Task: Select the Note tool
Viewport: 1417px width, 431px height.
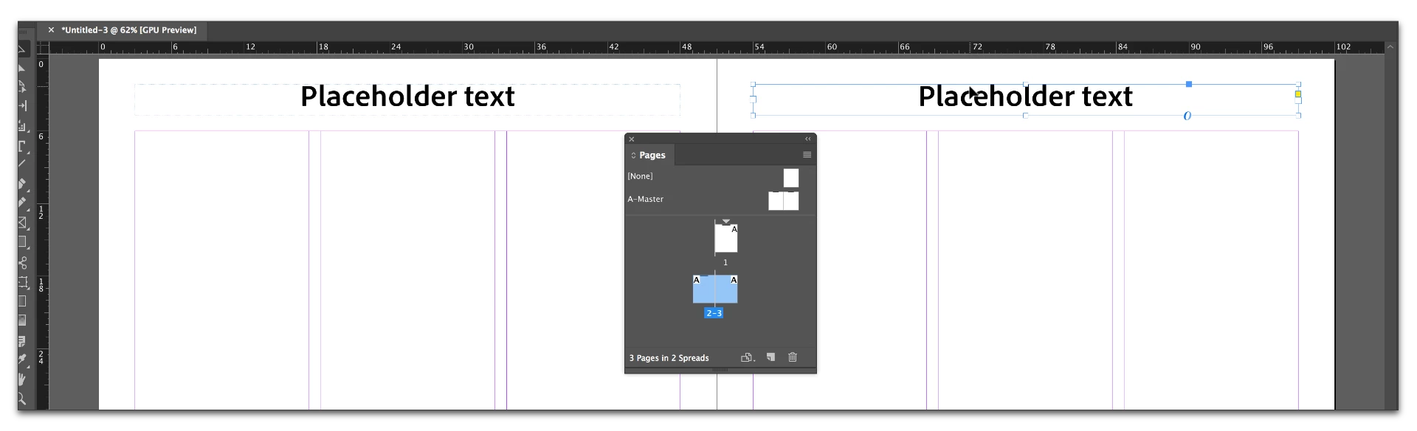Action: click(x=22, y=341)
